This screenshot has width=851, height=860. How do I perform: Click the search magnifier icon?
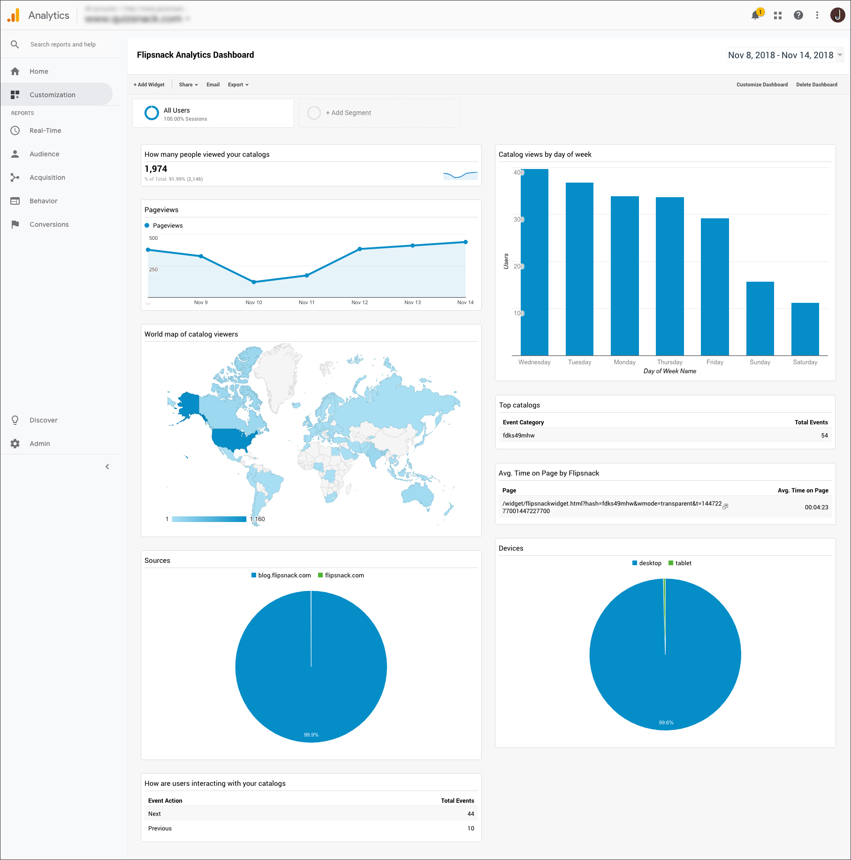point(15,44)
